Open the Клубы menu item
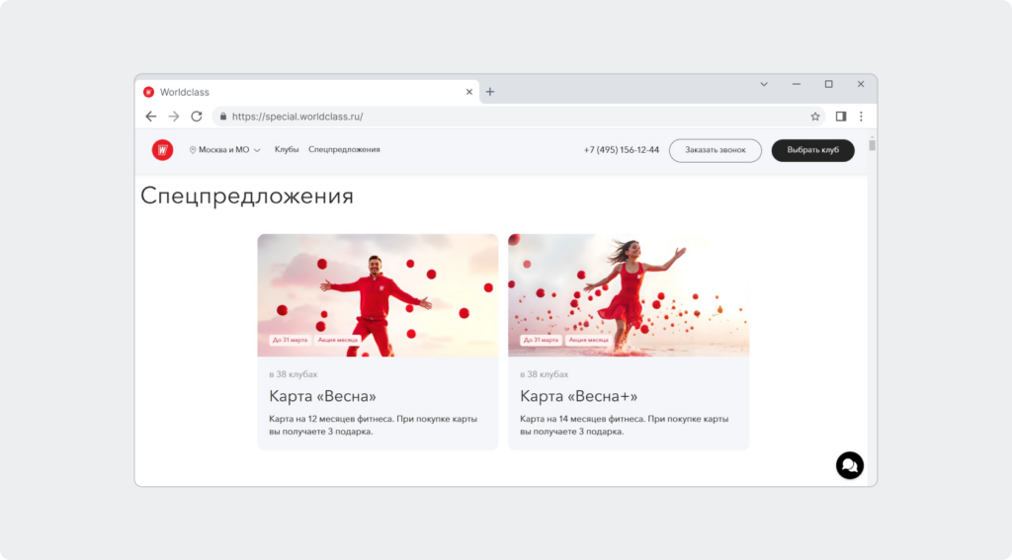The width and height of the screenshot is (1012, 560). 287,150
